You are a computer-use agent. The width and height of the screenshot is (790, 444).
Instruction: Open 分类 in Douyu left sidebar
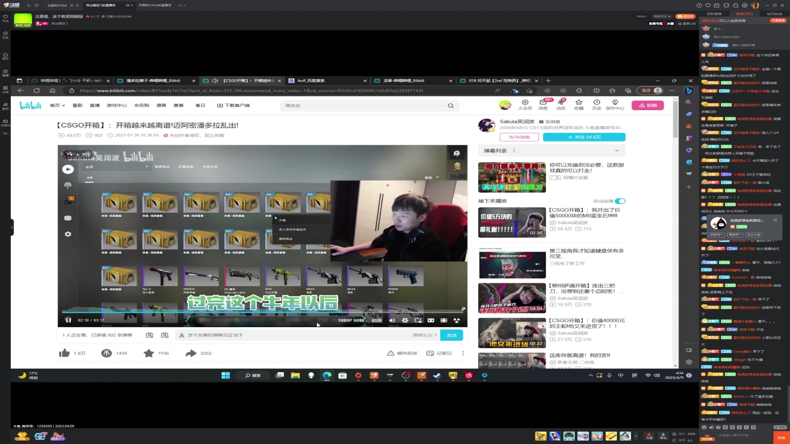click(5, 89)
